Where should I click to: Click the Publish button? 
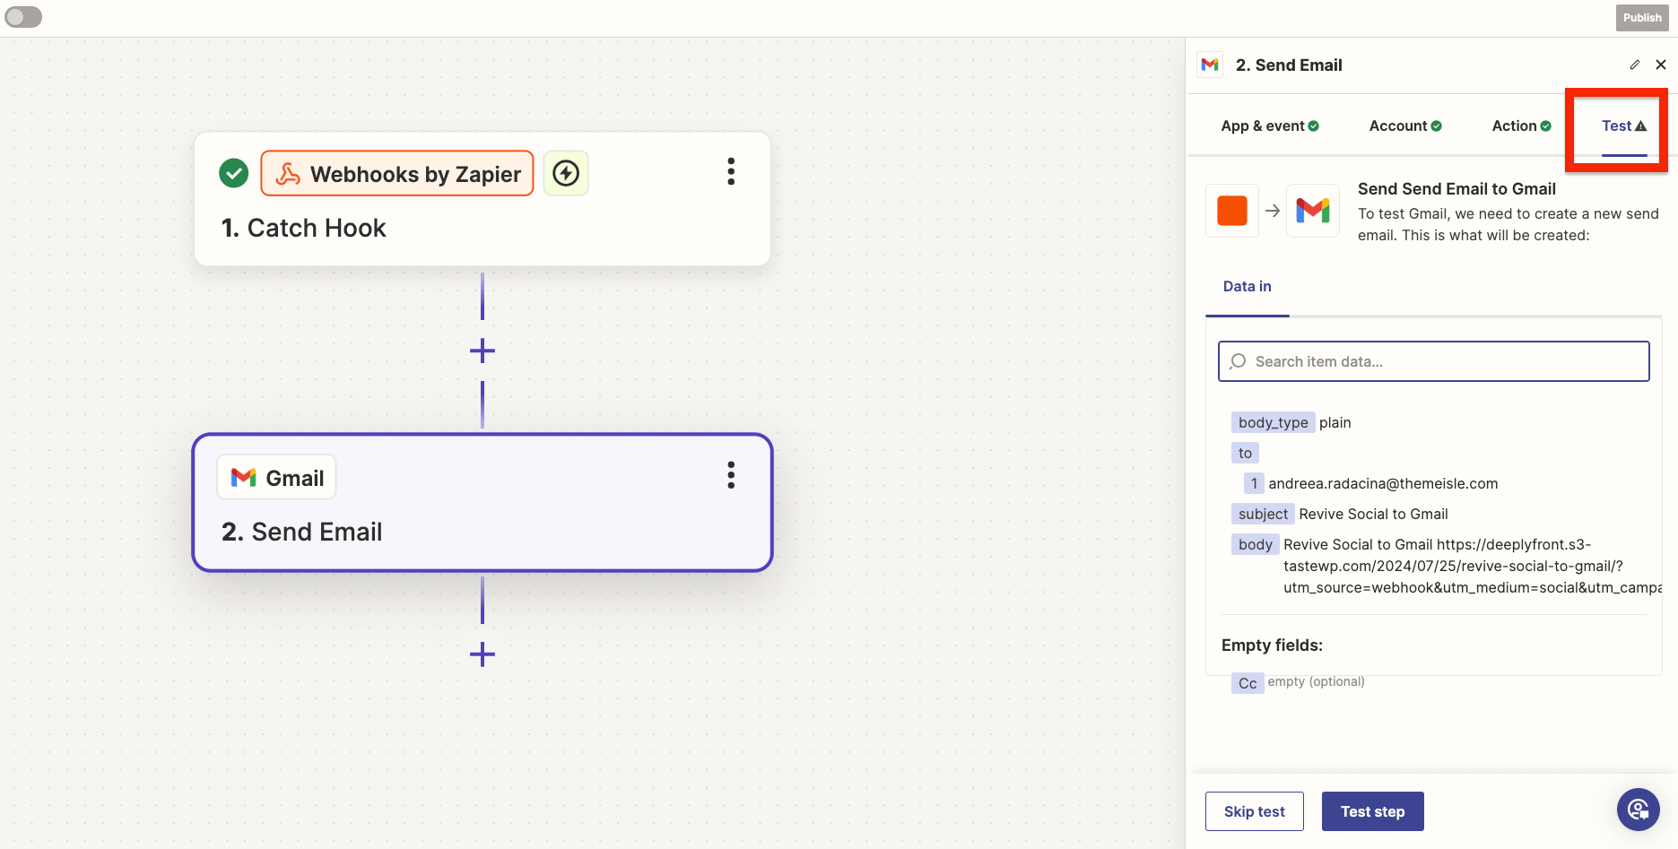click(1641, 18)
